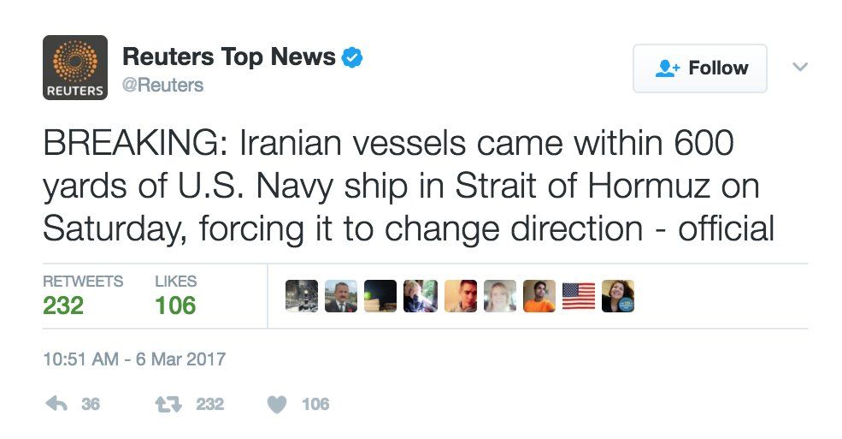Click the blonde woman avatar before orange shirt
The height and width of the screenshot is (439, 842).
coord(500,296)
